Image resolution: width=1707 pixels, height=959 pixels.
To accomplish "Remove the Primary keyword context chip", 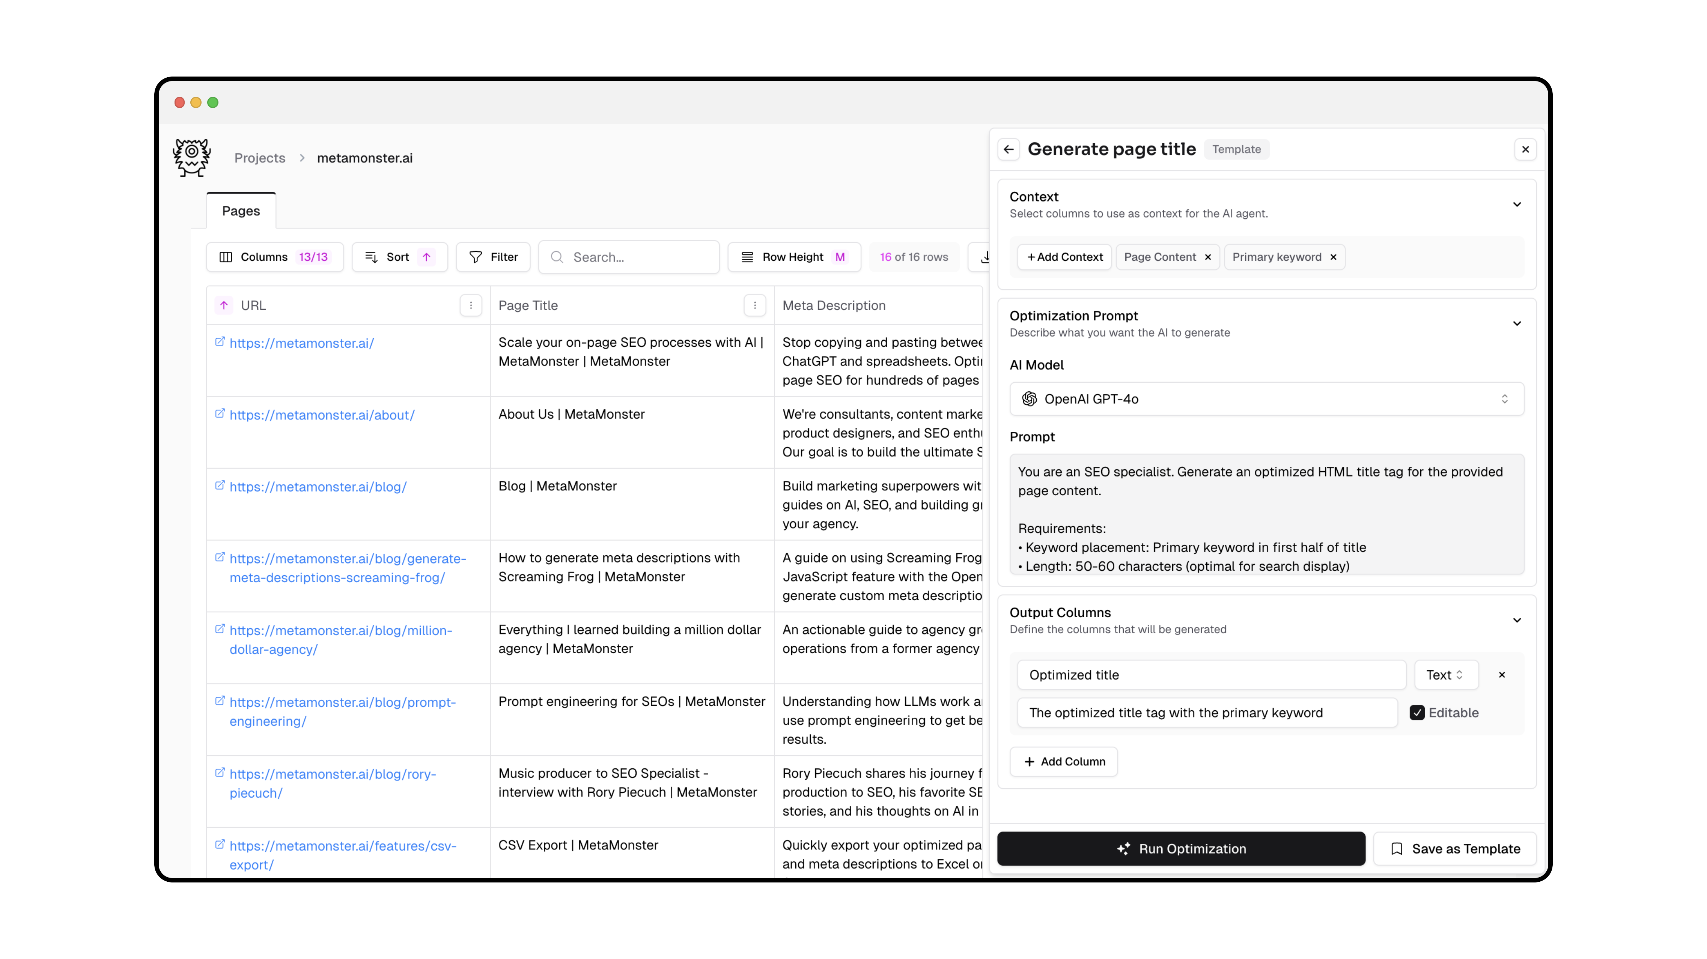I will [1333, 257].
